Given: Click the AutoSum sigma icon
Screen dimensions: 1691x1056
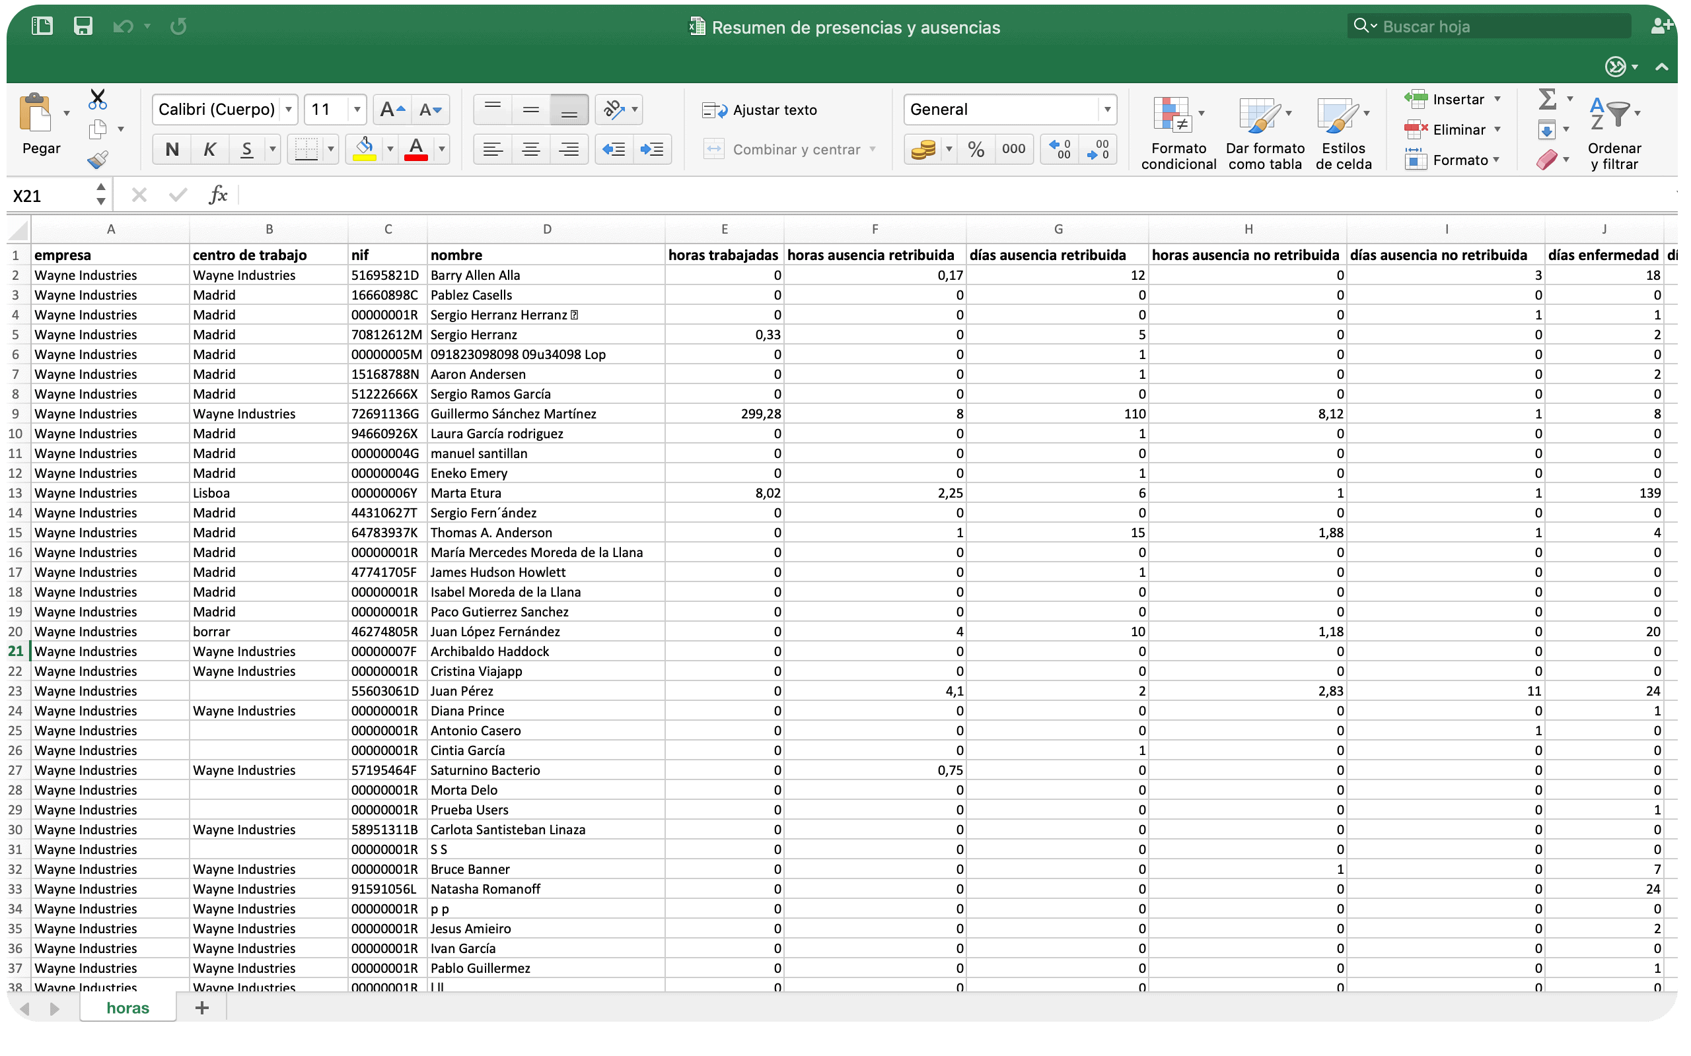Looking at the screenshot, I should point(1547,99).
